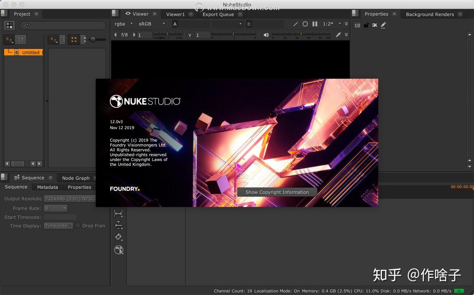Select the Untitled 1 project in the tree
The width and height of the screenshot is (474, 295).
pyautogui.click(x=23, y=52)
